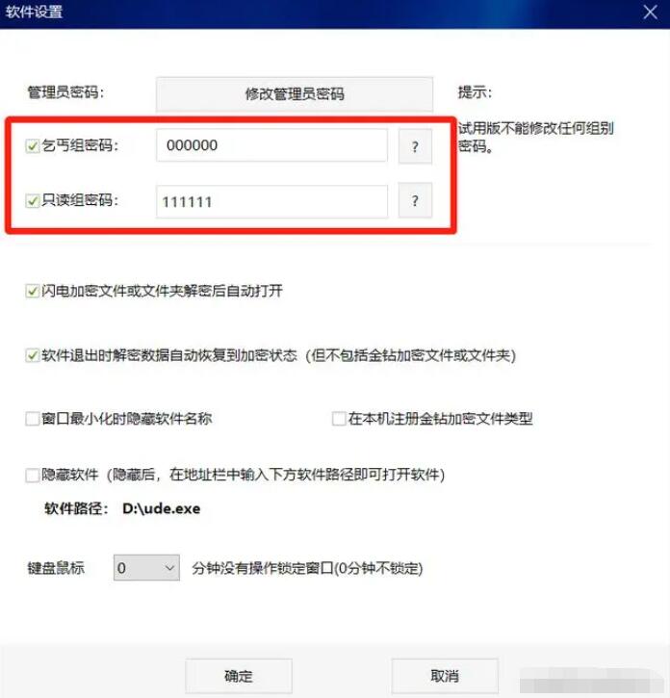Close the 软件设置 dialog window
The image size is (670, 698).
click(650, 12)
